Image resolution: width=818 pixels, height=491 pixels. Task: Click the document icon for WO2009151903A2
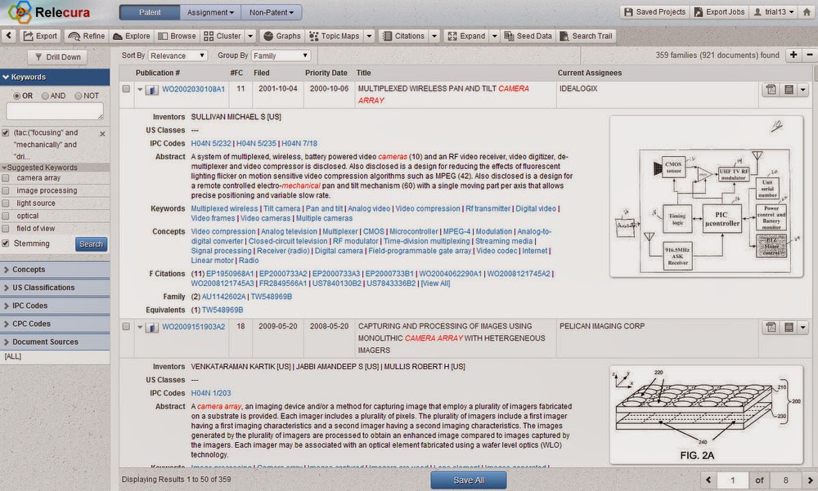pyautogui.click(x=151, y=328)
